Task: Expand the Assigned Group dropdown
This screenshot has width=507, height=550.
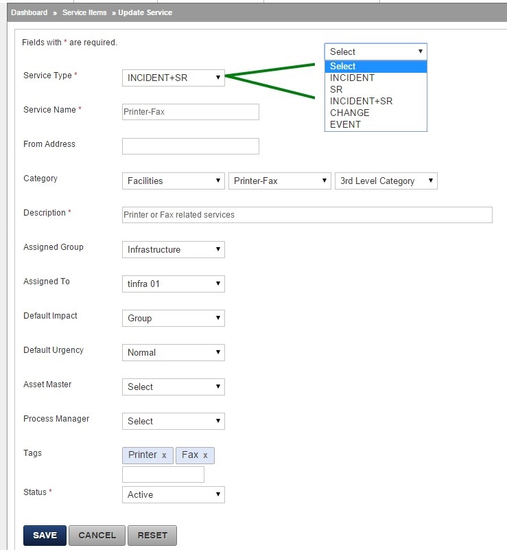Action: 174,249
